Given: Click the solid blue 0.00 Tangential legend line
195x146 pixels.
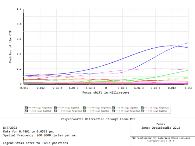Looking at the screenshot, I should 30,108.
